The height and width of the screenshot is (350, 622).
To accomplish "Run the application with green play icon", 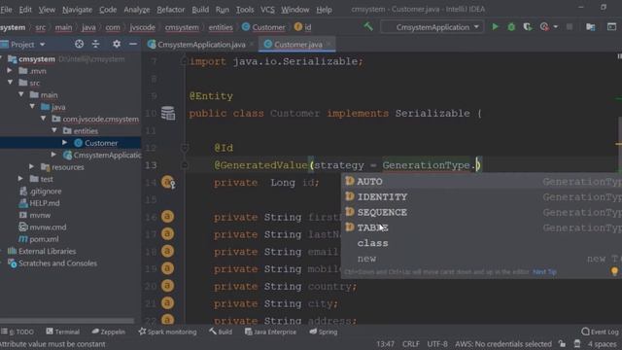I will (x=495, y=26).
